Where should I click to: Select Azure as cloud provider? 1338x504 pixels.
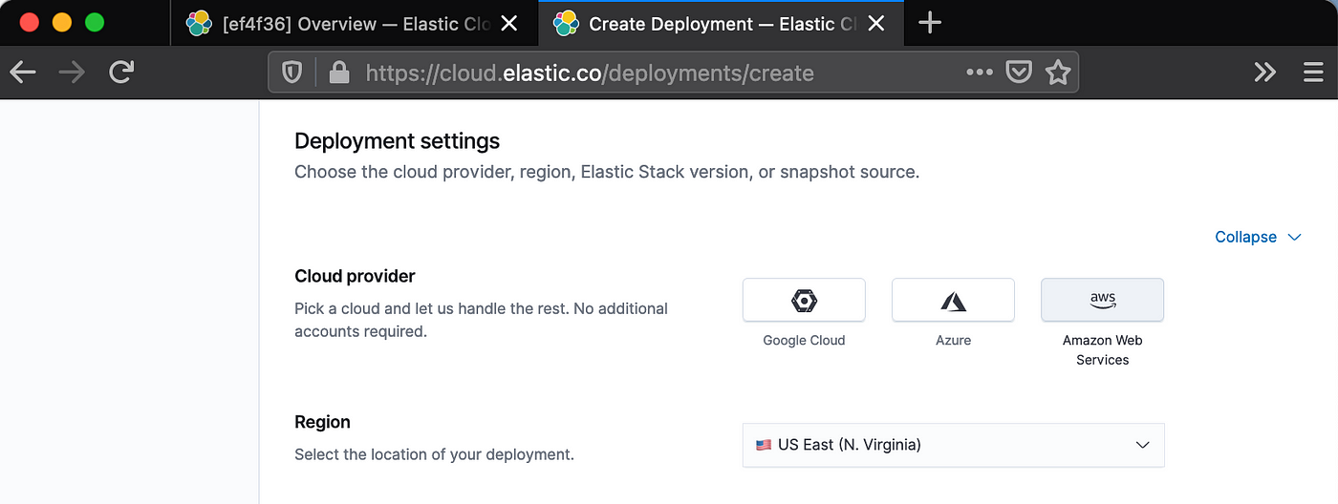953,301
